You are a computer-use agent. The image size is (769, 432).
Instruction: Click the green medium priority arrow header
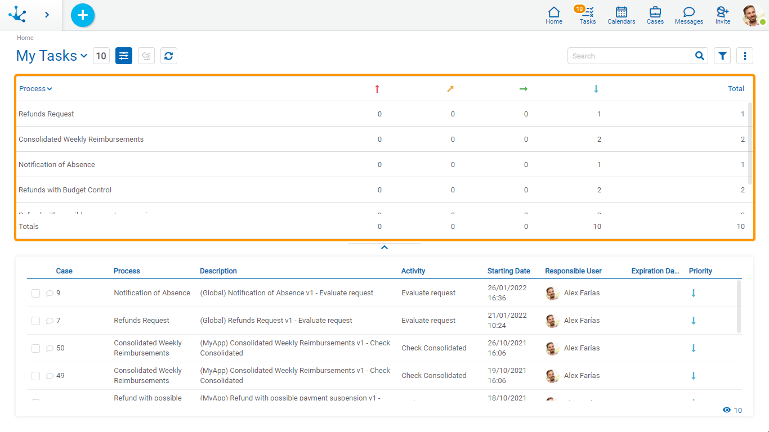point(524,89)
